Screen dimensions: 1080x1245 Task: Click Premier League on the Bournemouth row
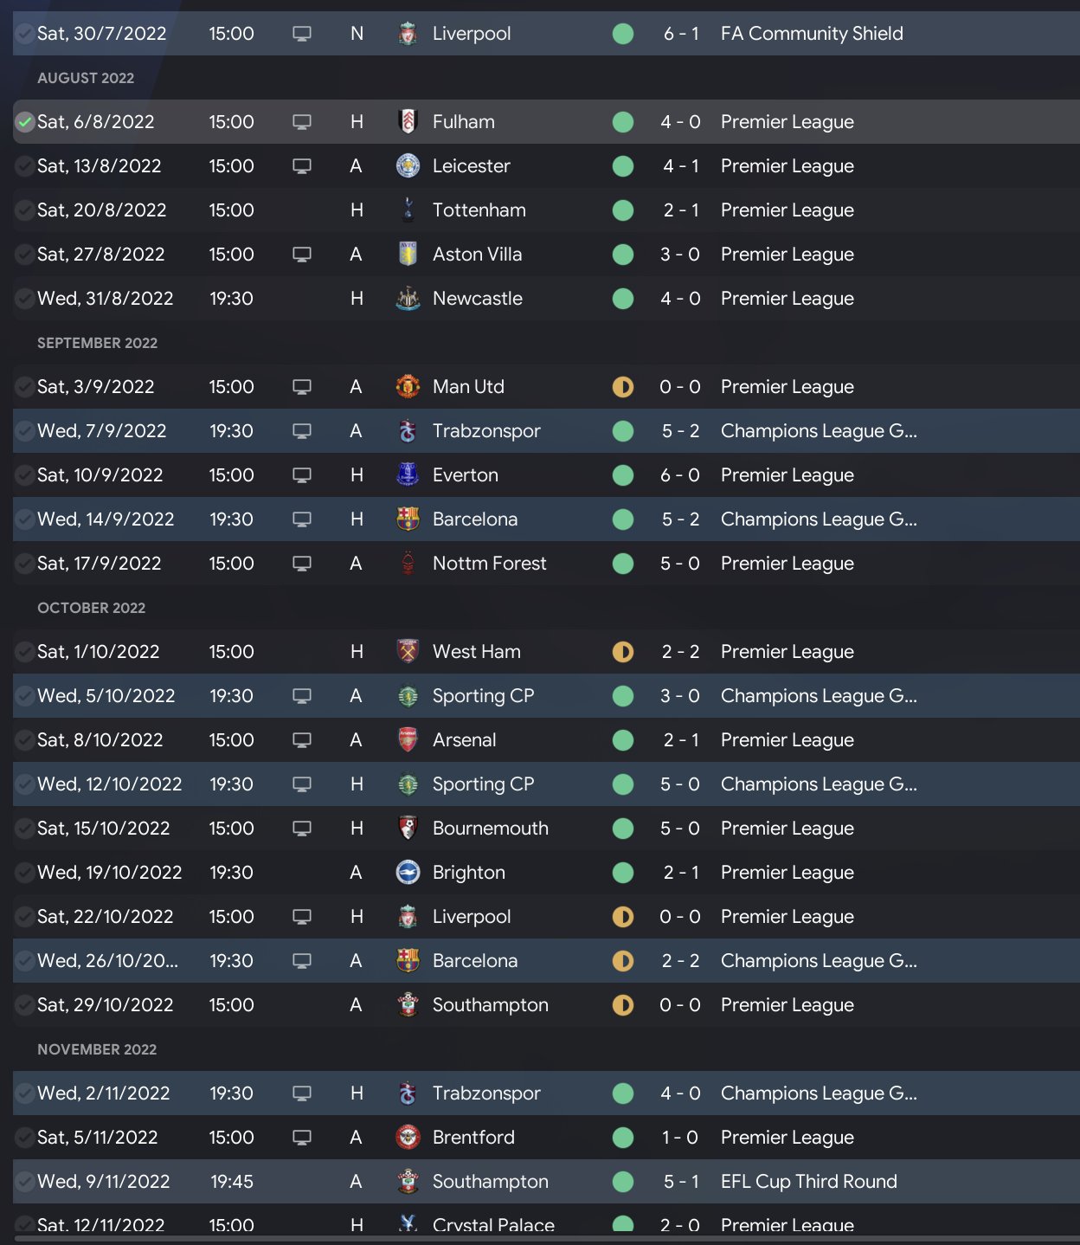click(787, 829)
